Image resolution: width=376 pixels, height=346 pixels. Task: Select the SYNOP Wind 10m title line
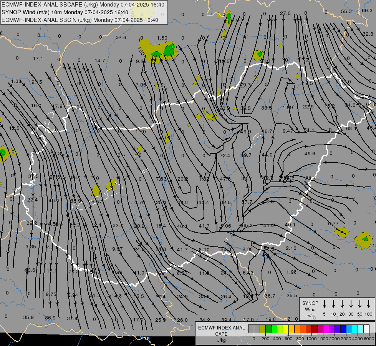click(x=65, y=12)
